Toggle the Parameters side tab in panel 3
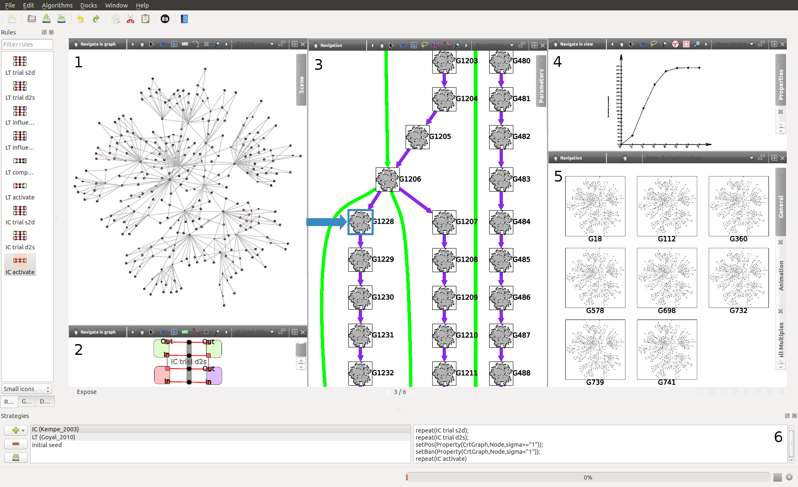 click(x=541, y=86)
